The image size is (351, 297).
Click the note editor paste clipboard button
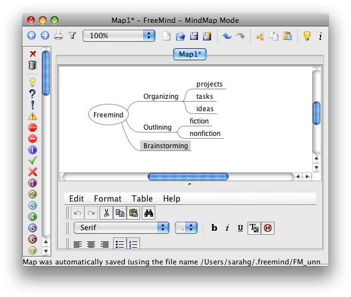click(x=133, y=213)
